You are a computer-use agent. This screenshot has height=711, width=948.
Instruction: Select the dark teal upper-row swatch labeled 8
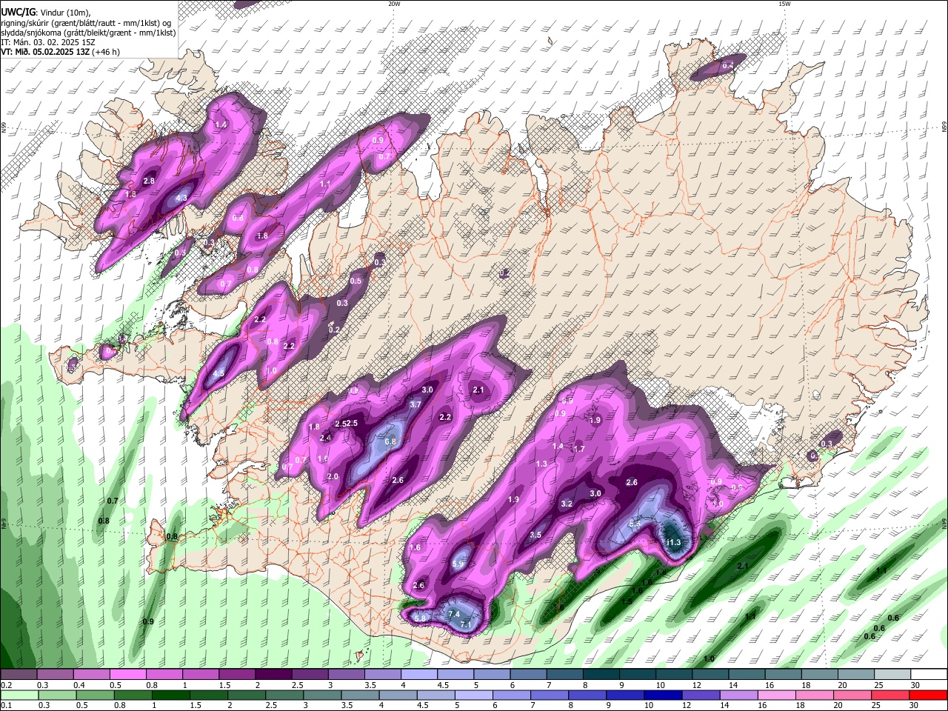pos(601,675)
